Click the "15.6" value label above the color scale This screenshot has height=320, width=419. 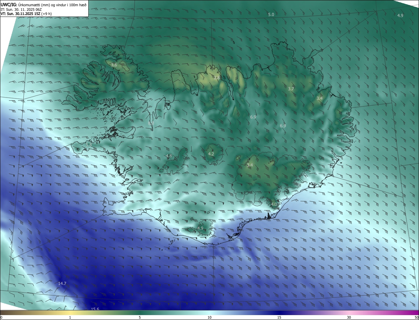[x=95, y=309]
